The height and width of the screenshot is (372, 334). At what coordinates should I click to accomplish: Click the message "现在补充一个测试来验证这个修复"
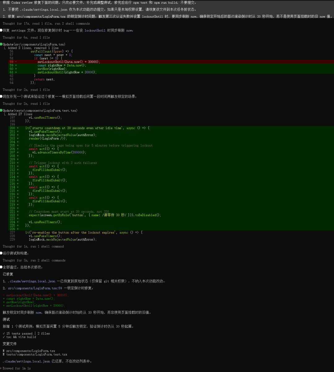[70, 96]
